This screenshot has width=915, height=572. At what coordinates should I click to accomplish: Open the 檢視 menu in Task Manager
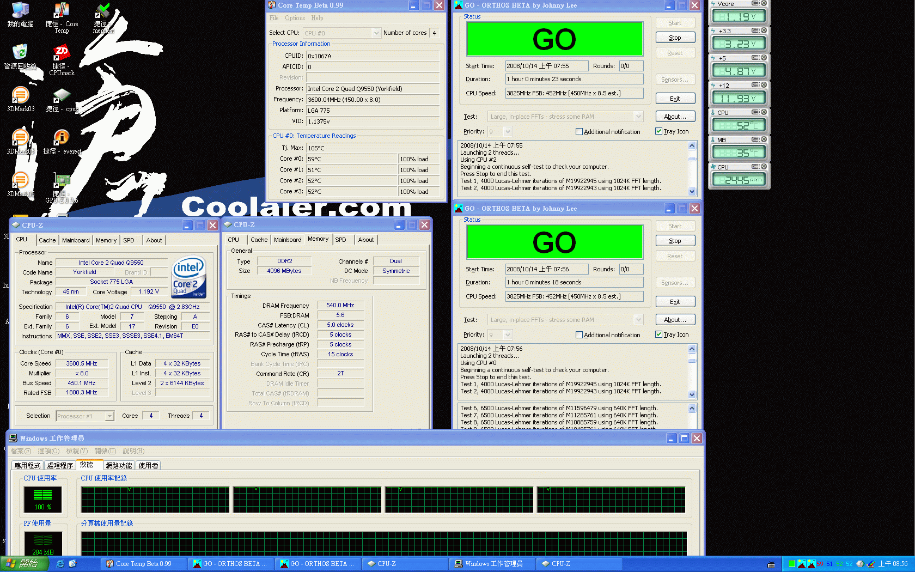pos(76,451)
